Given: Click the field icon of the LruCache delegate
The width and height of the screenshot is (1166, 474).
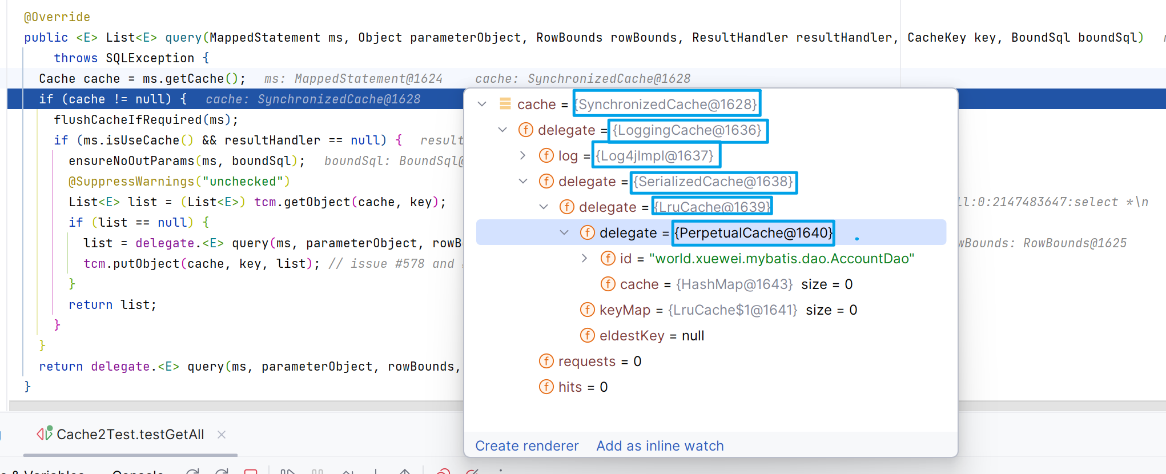Looking at the screenshot, I should coord(566,207).
